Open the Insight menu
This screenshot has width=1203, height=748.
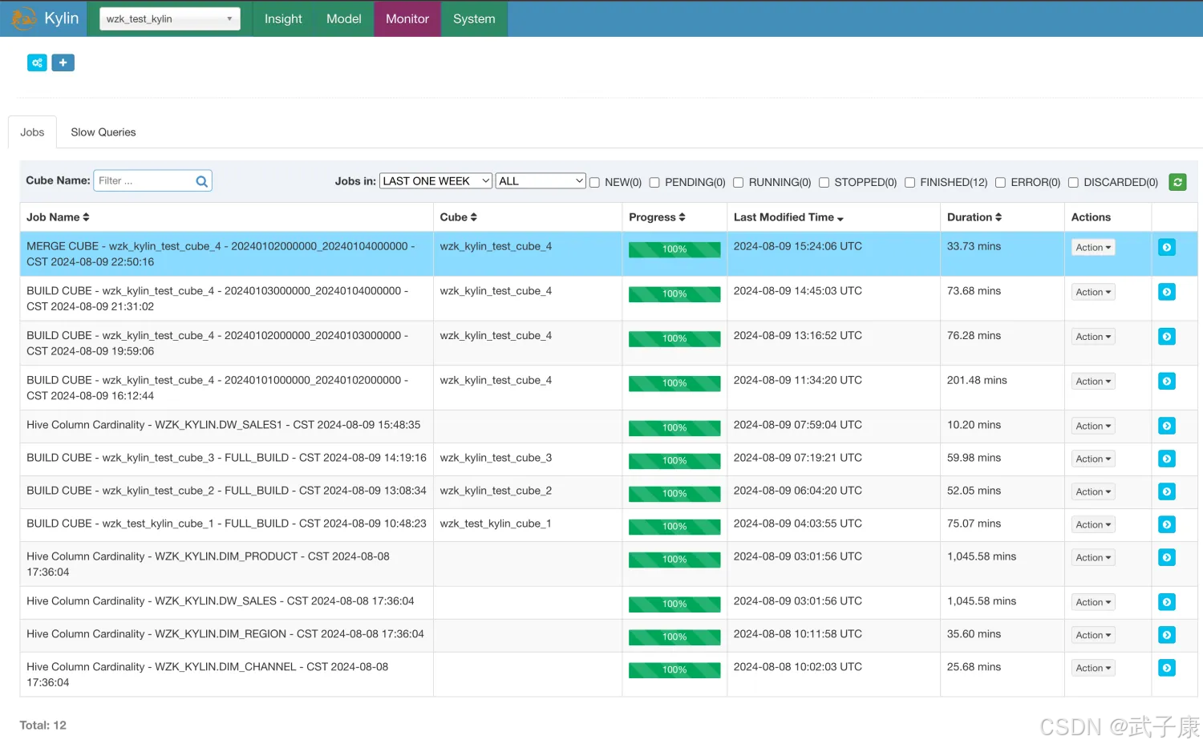pyautogui.click(x=283, y=18)
